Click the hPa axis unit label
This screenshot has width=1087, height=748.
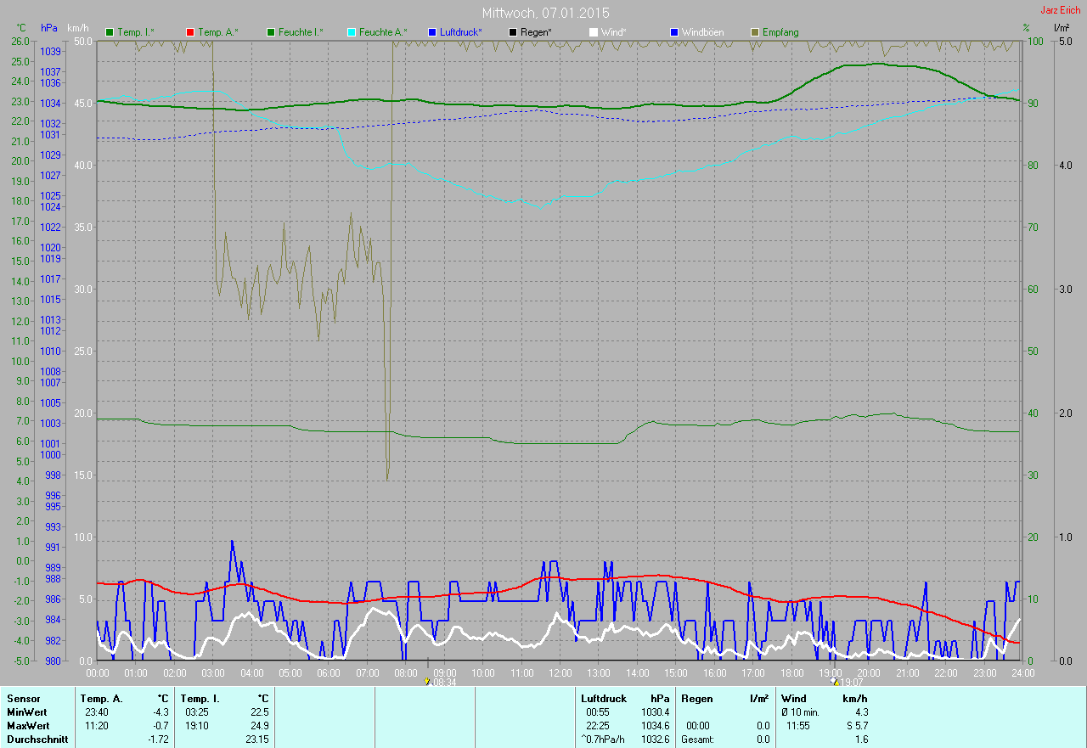pos(49,28)
